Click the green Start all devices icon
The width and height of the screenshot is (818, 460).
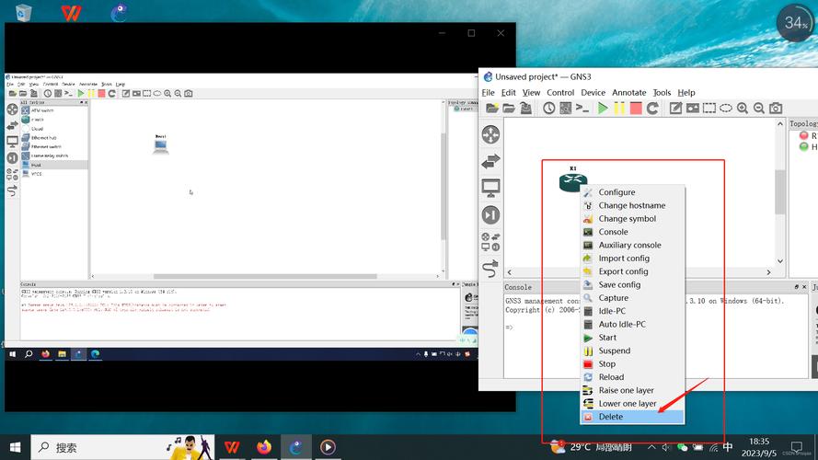(603, 108)
